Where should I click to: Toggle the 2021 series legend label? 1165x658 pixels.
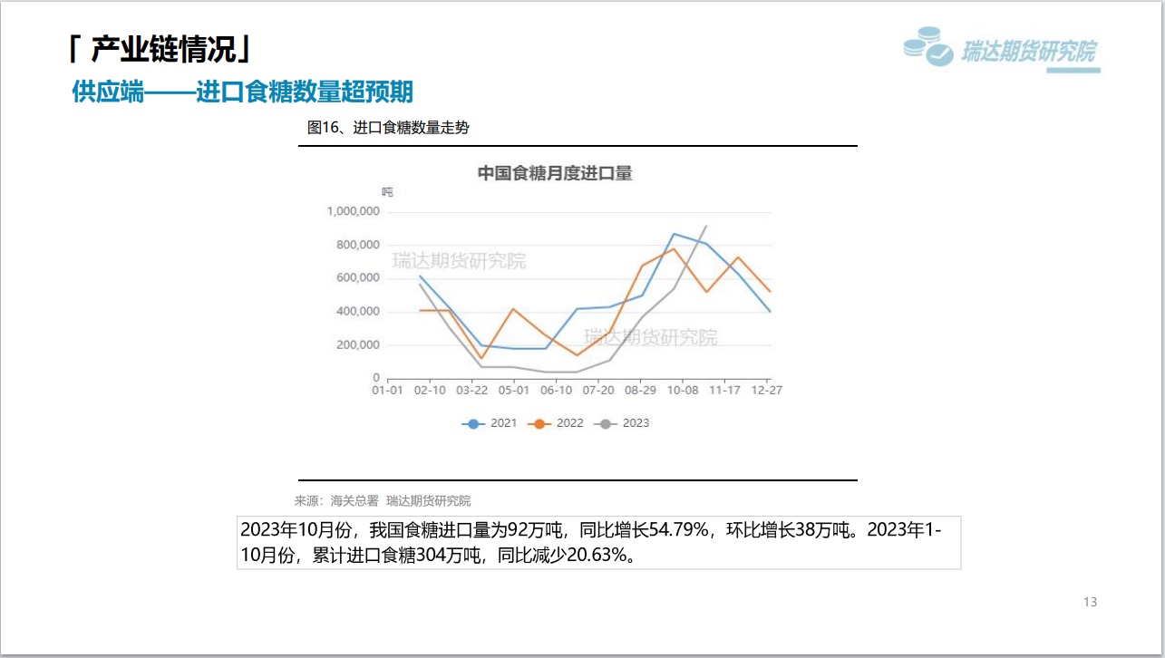503,423
